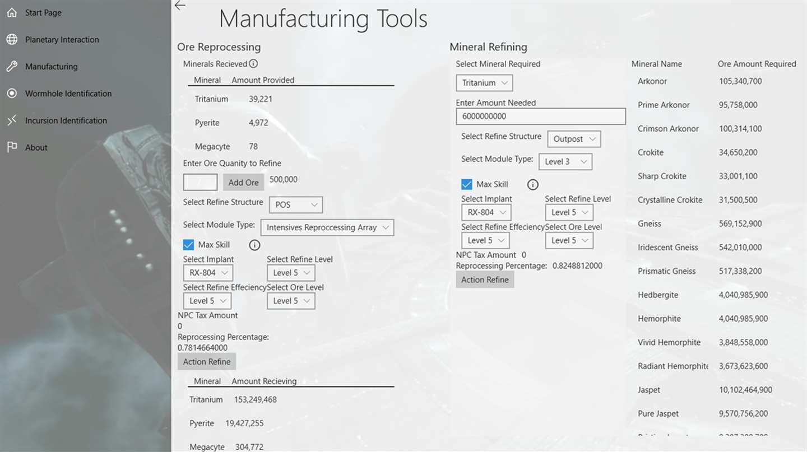The height and width of the screenshot is (452, 807).
Task: Click info icon beside Ore Reprocessing Max Skill
Action: pos(254,245)
